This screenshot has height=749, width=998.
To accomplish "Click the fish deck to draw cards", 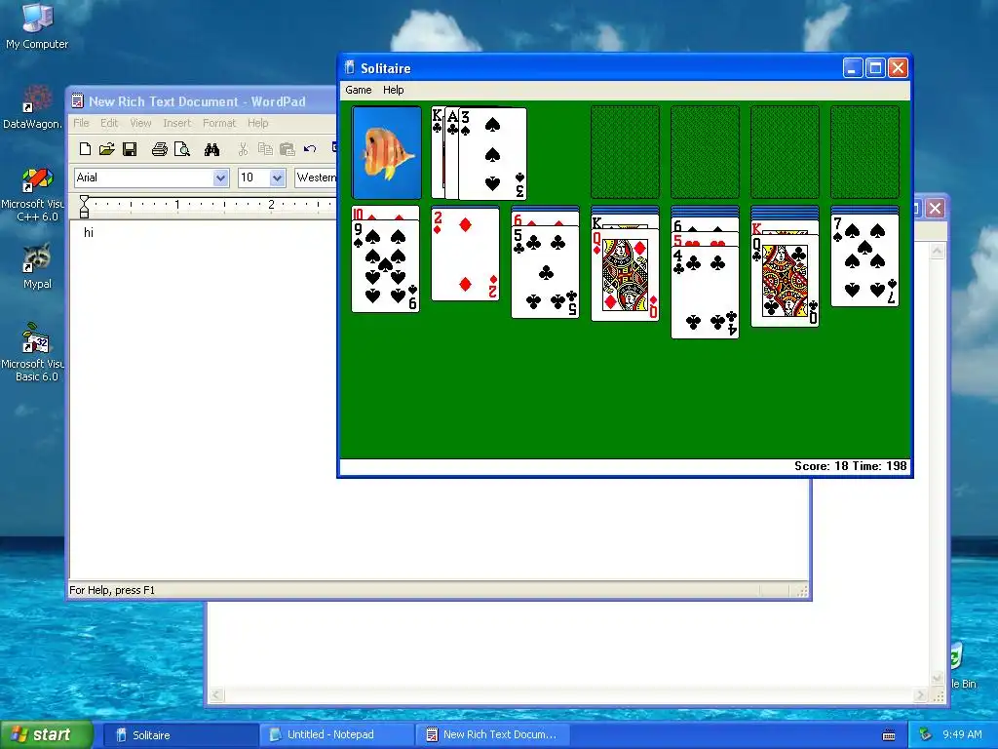I will click(x=387, y=153).
